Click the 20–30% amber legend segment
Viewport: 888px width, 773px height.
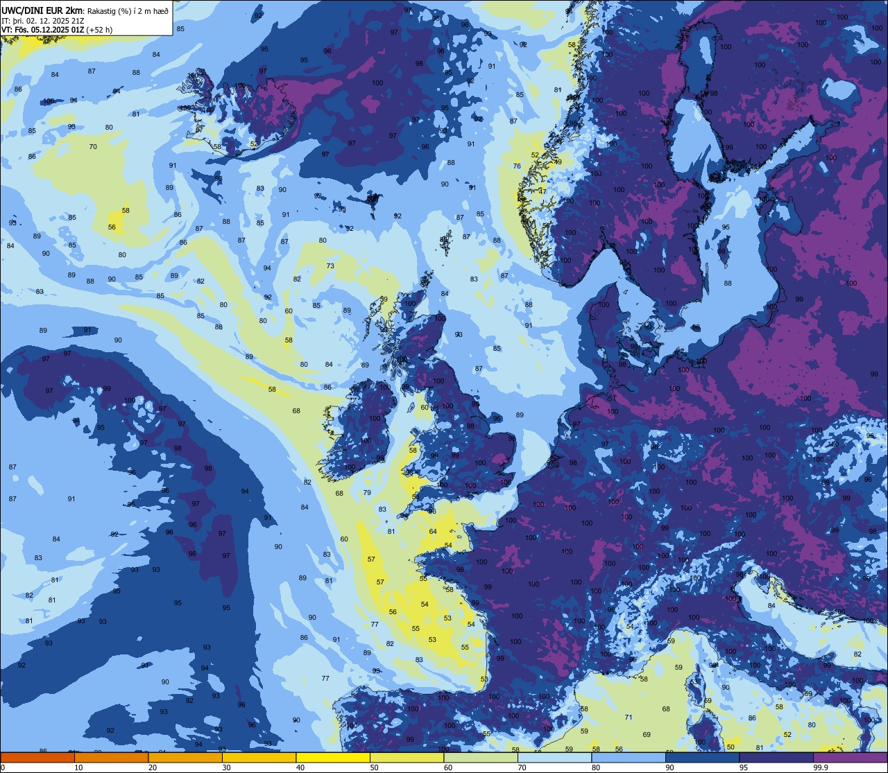(x=185, y=757)
